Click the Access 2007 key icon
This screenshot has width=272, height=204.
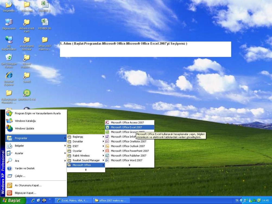(x=107, y=123)
